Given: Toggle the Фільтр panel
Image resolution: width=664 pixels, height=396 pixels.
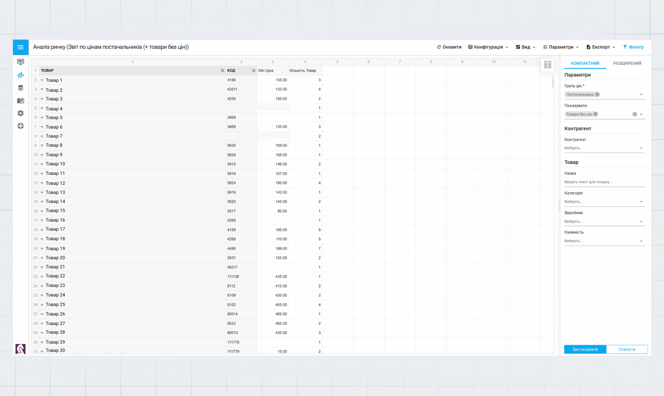Looking at the screenshot, I should pyautogui.click(x=633, y=47).
